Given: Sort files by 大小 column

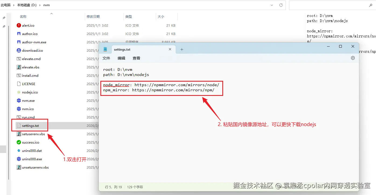Looking at the screenshot, I should [x=161, y=17].
